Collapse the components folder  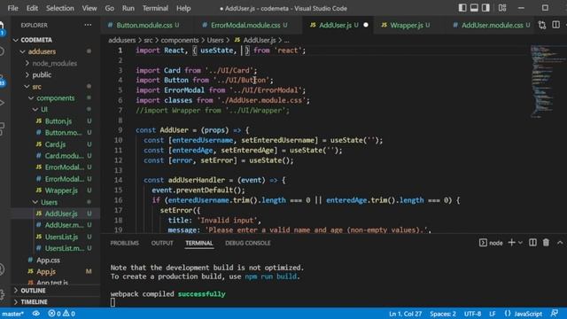[x=56, y=98]
